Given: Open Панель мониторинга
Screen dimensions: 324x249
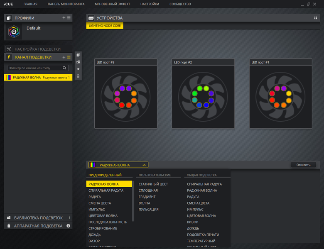Looking at the screenshot, I should (x=66, y=4).
